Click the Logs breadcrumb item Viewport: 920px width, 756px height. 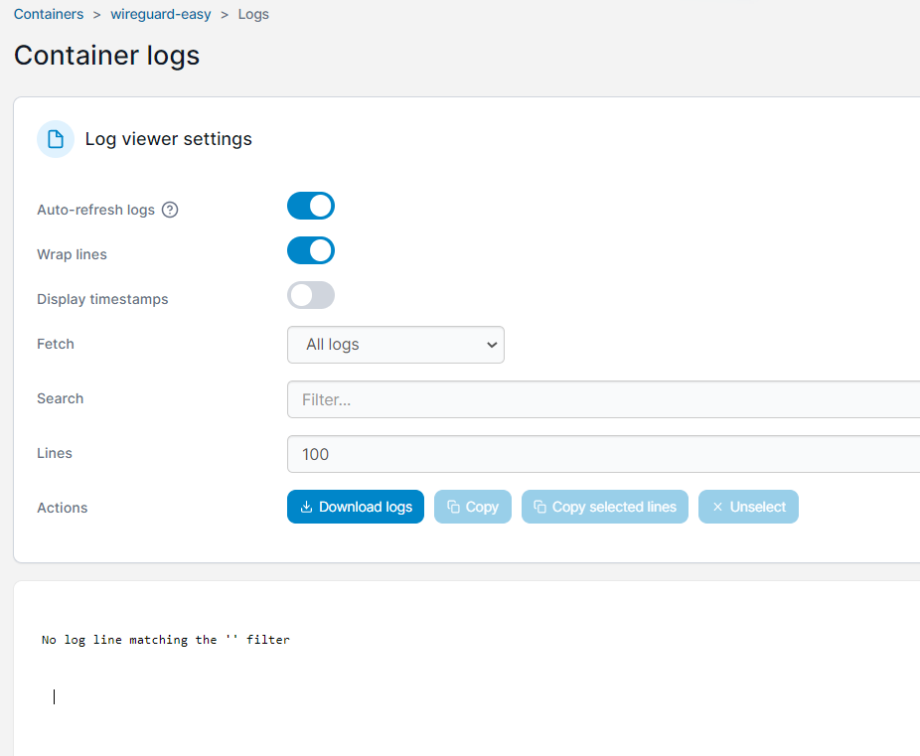(253, 14)
